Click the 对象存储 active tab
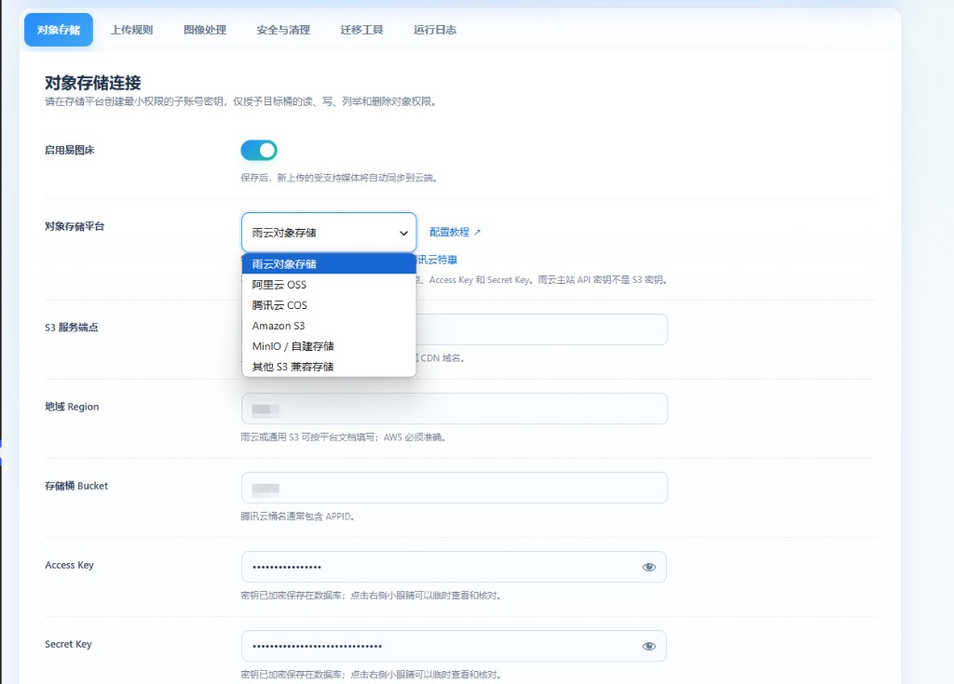954x684 pixels. [x=59, y=30]
